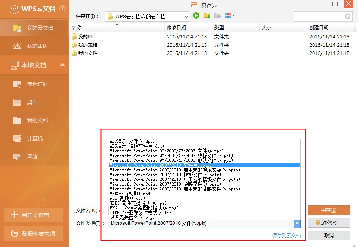Open WPS cloud docs help icon
Viewport: 358px width, 247px height.
click(63, 8)
